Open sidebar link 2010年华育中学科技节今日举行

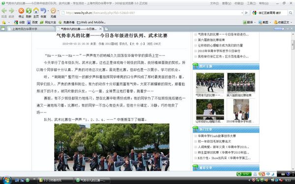click(x=219, y=51)
